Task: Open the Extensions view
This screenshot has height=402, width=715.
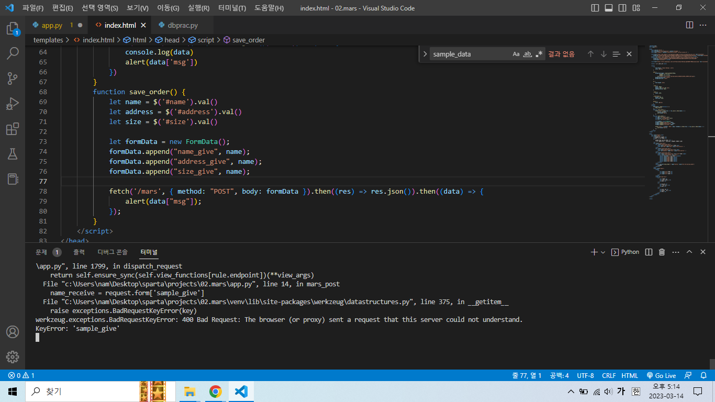Action: pyautogui.click(x=13, y=129)
